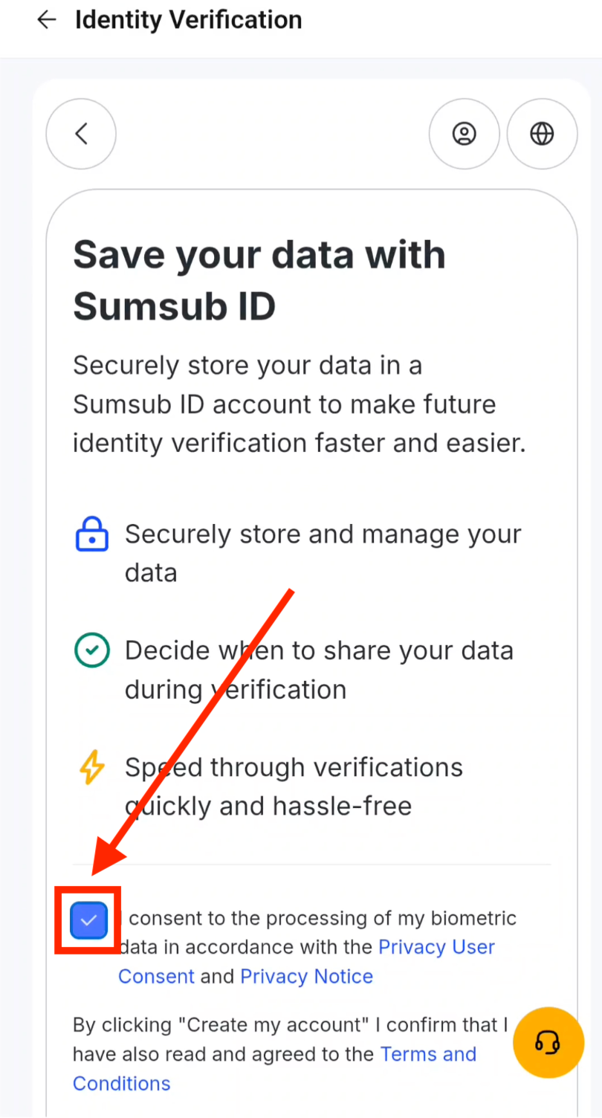Click the blue lock icon

tap(90, 534)
